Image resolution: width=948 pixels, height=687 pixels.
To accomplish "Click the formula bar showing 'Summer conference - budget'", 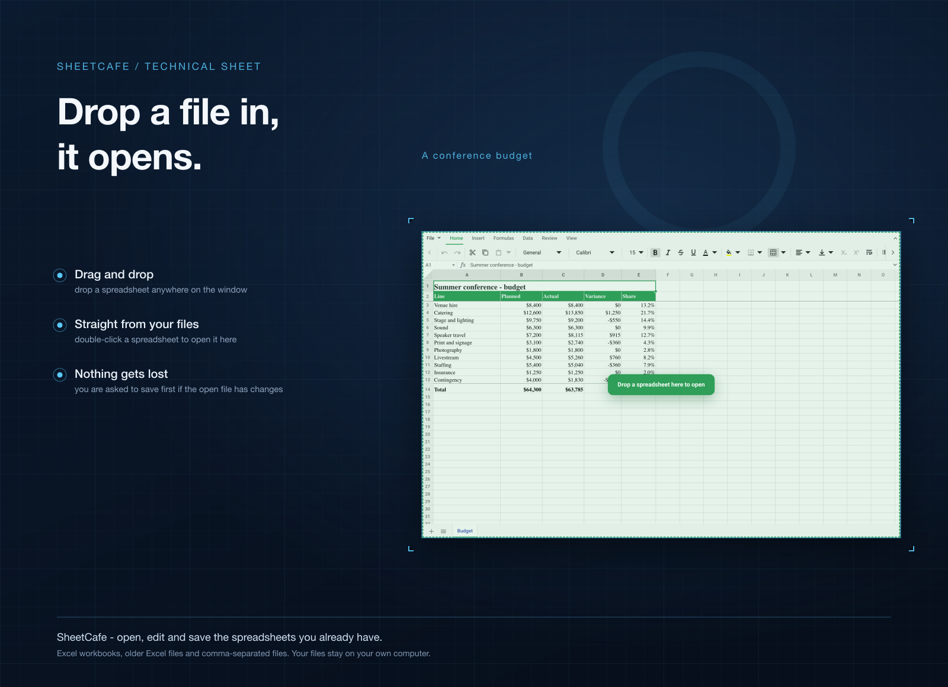I will click(x=680, y=265).
